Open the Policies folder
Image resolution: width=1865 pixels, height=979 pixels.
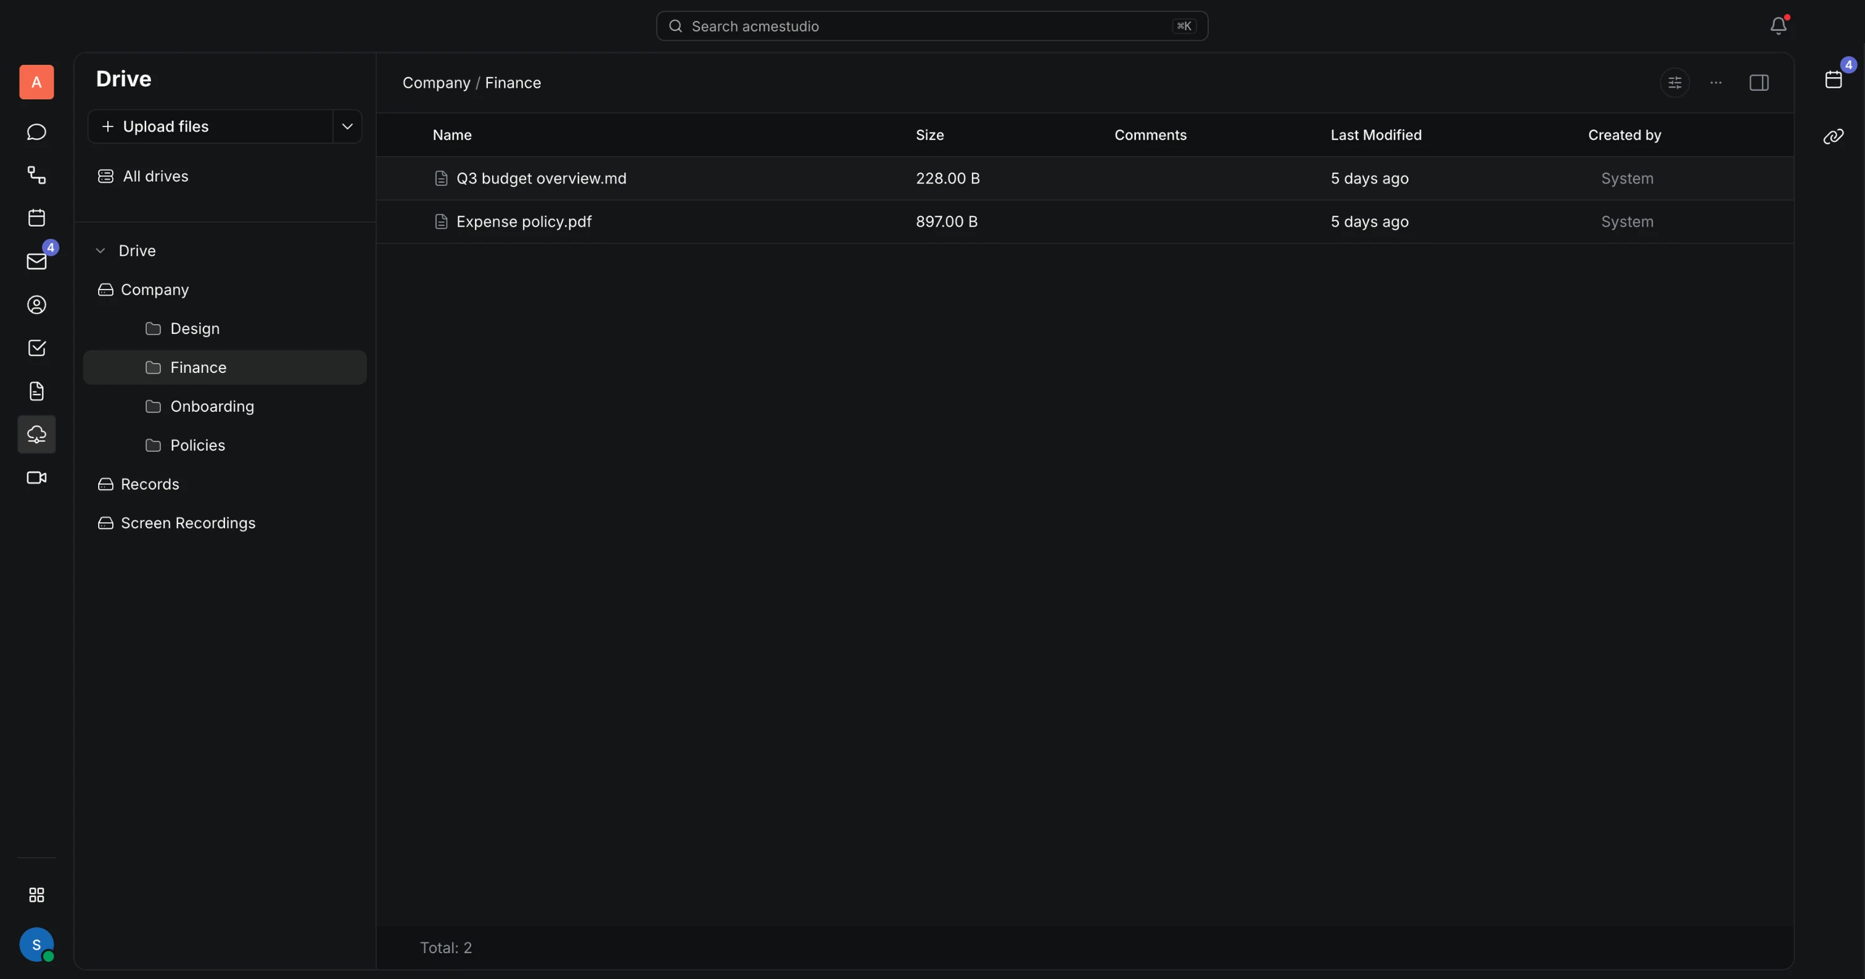pos(225,445)
